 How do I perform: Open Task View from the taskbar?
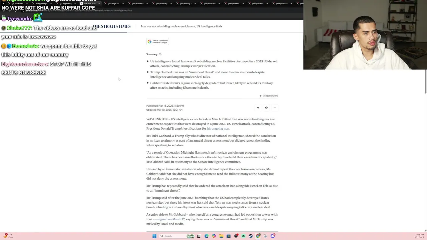(x=199, y=236)
